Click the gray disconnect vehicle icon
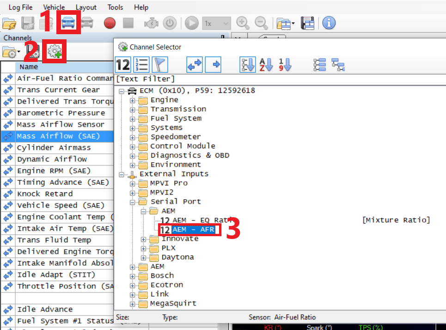Viewport: 446px width, 330px height. click(87, 23)
